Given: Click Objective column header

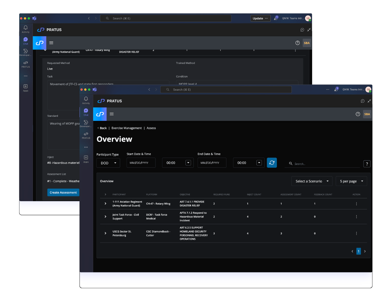Looking at the screenshot, I should 185,194.
